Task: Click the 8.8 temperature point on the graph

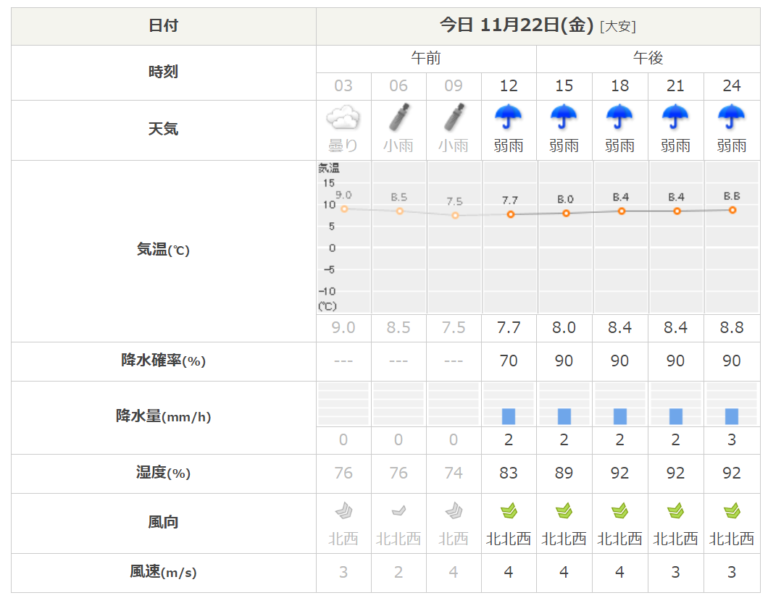Action: [732, 210]
